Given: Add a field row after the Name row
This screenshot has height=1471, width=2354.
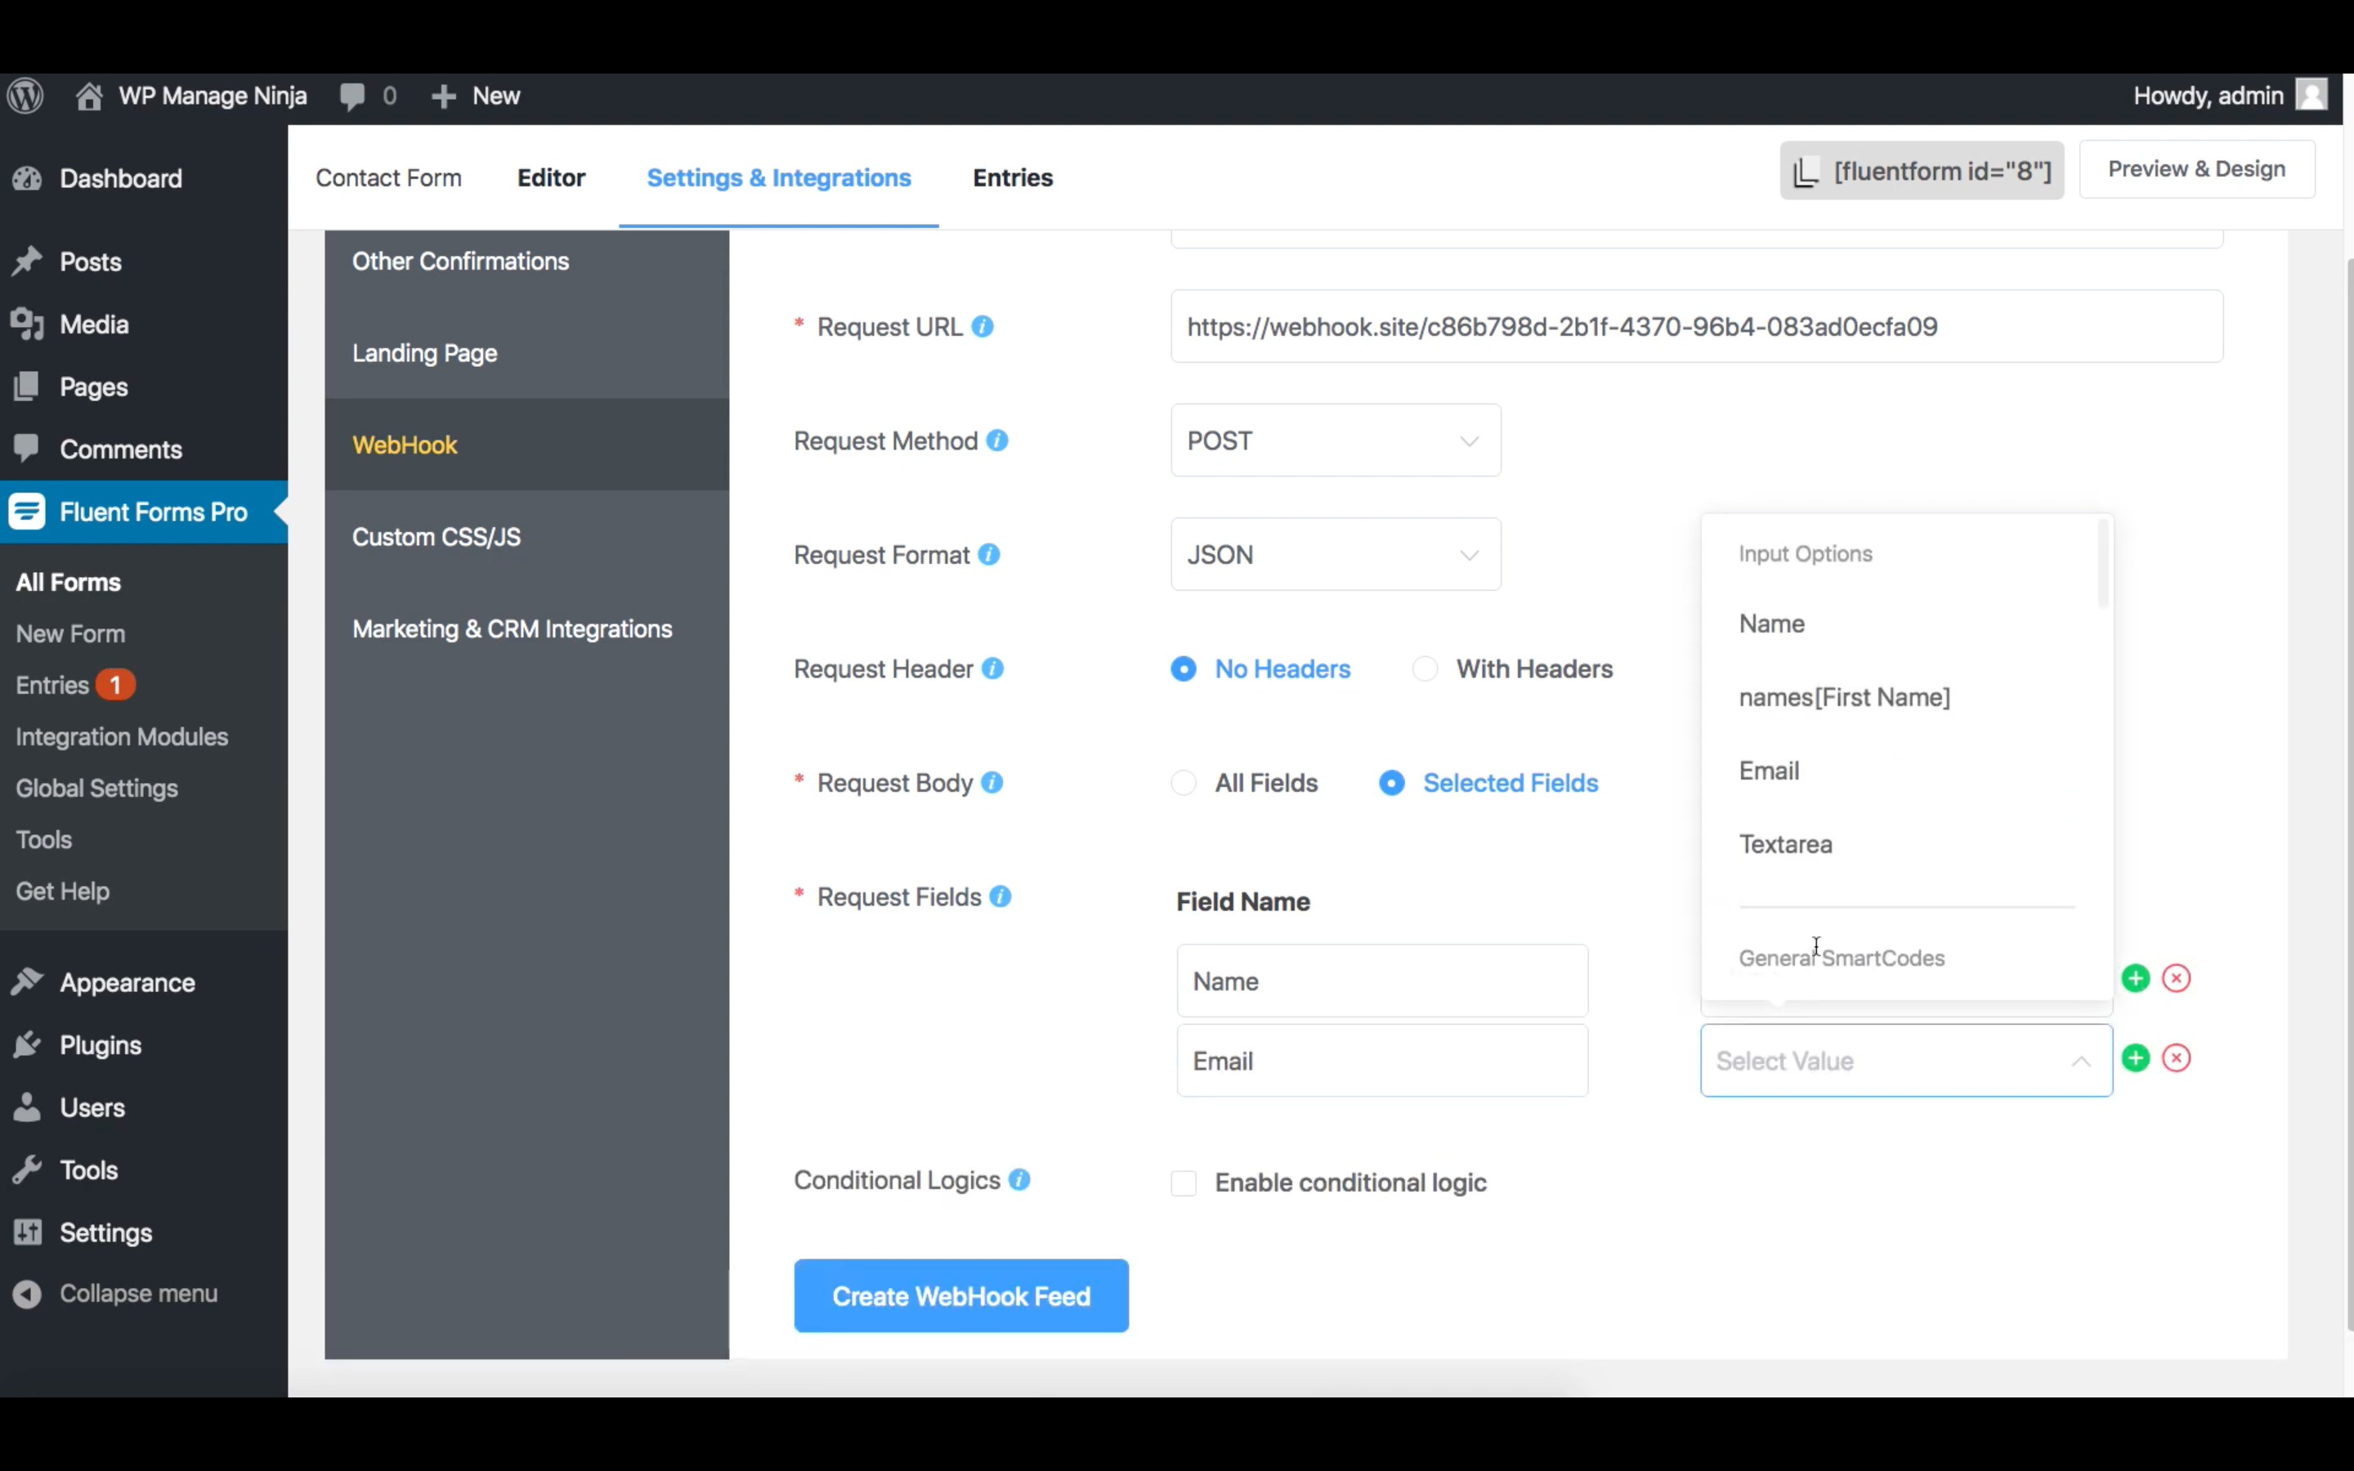Looking at the screenshot, I should click(2135, 977).
